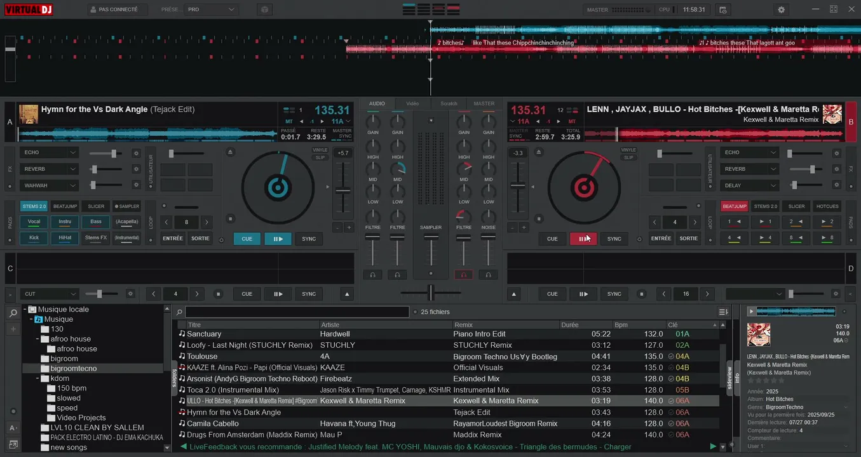The width and height of the screenshot is (861, 457).
Task: Open the ECHO effect dropdown on deck A
Action: coord(50,152)
